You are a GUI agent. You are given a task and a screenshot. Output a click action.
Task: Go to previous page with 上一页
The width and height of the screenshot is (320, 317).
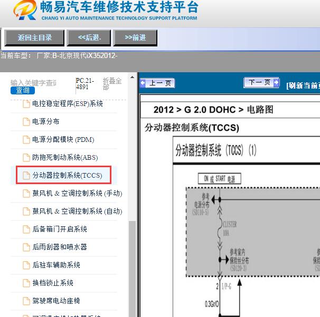(157, 83)
